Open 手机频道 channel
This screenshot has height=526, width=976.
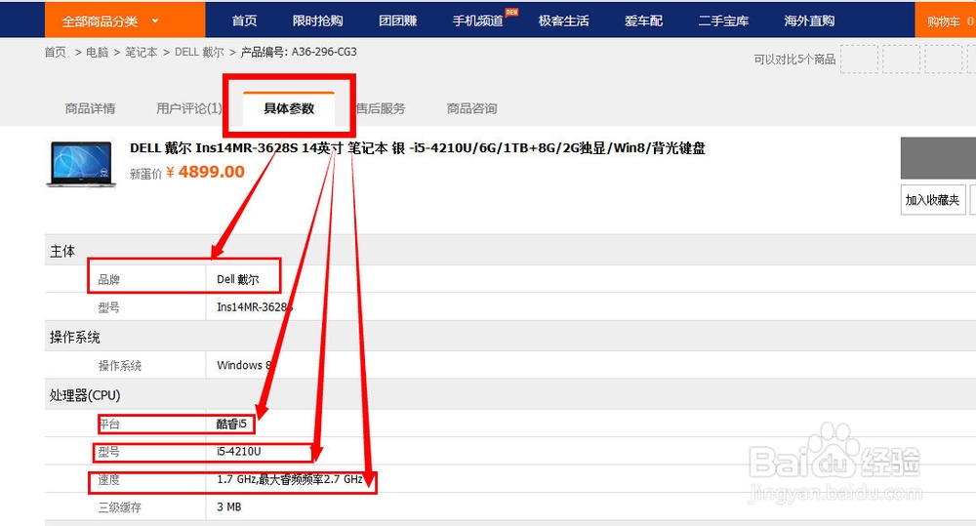(477, 21)
